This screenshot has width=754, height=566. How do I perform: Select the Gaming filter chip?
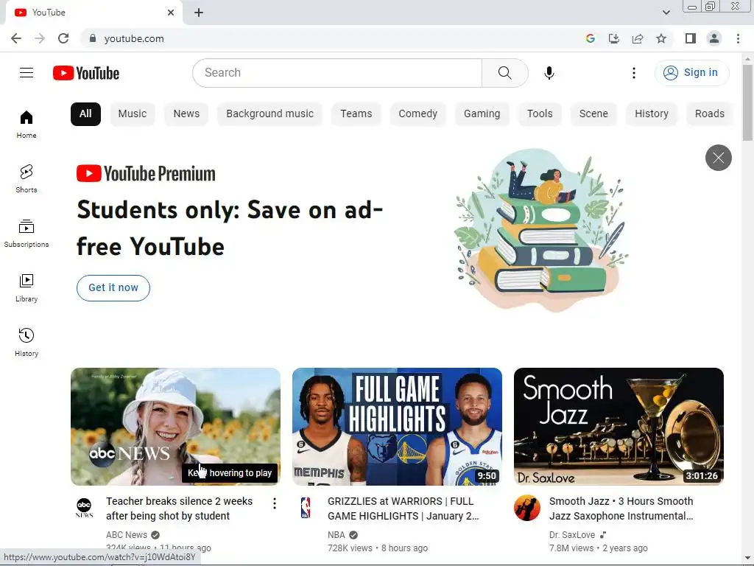482,114
